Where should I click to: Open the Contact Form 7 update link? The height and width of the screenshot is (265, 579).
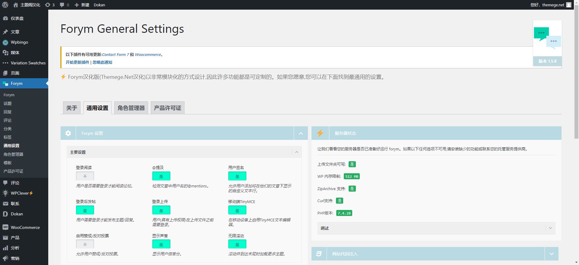(115, 54)
